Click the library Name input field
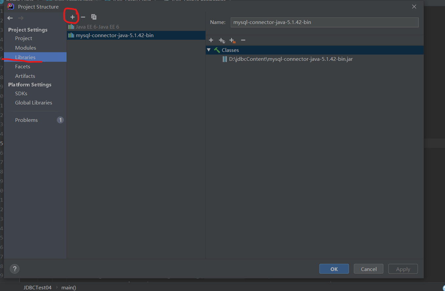445x291 pixels. (325, 22)
